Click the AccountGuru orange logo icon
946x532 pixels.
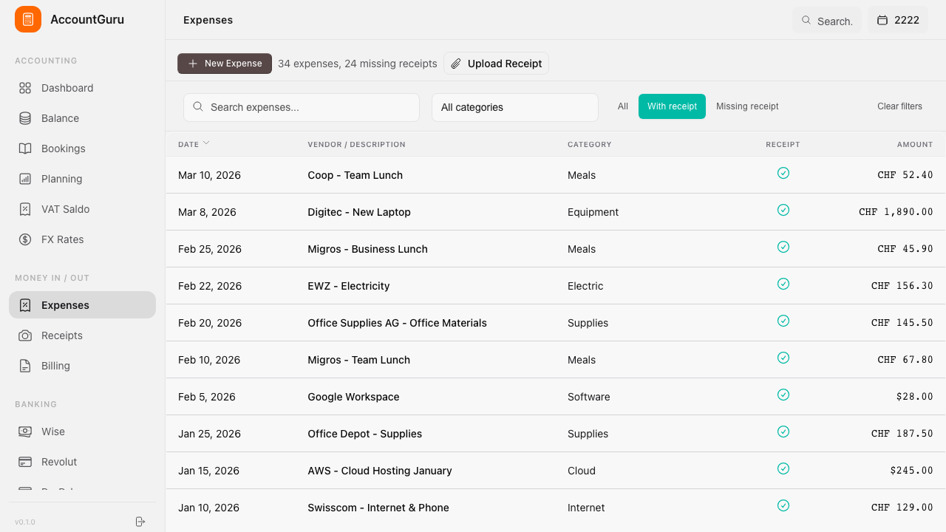click(x=28, y=19)
